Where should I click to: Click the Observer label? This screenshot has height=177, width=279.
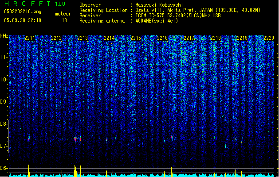90,5
